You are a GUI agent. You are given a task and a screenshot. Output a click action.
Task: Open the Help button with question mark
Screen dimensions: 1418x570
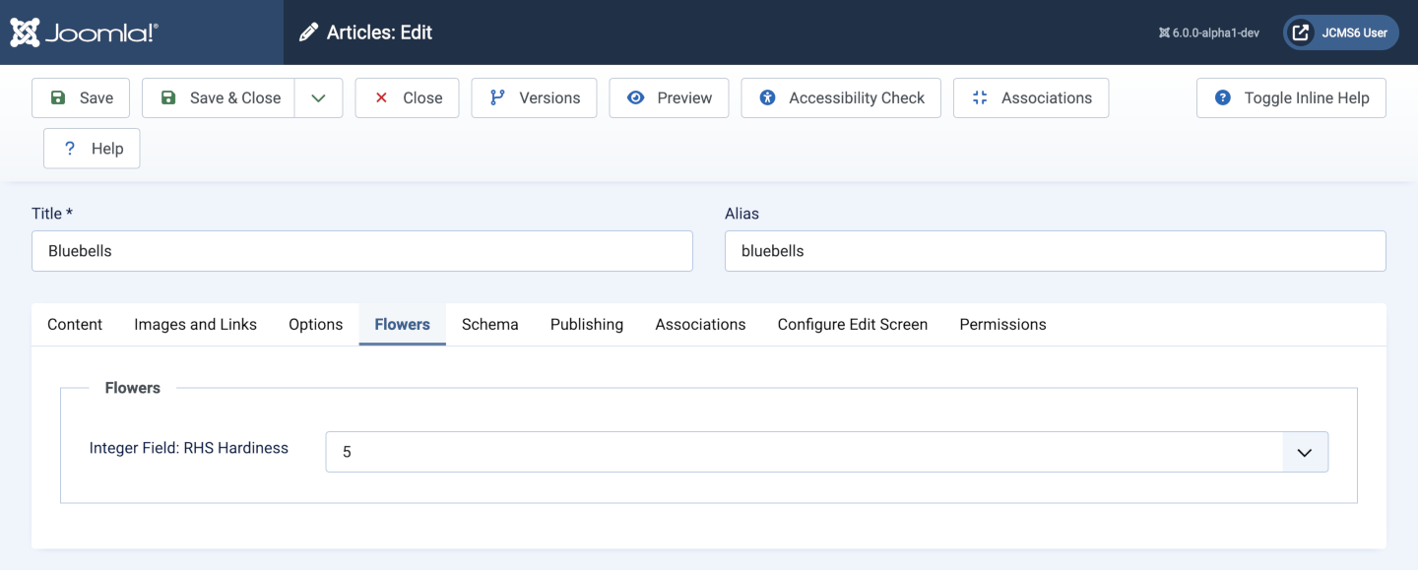coord(92,149)
